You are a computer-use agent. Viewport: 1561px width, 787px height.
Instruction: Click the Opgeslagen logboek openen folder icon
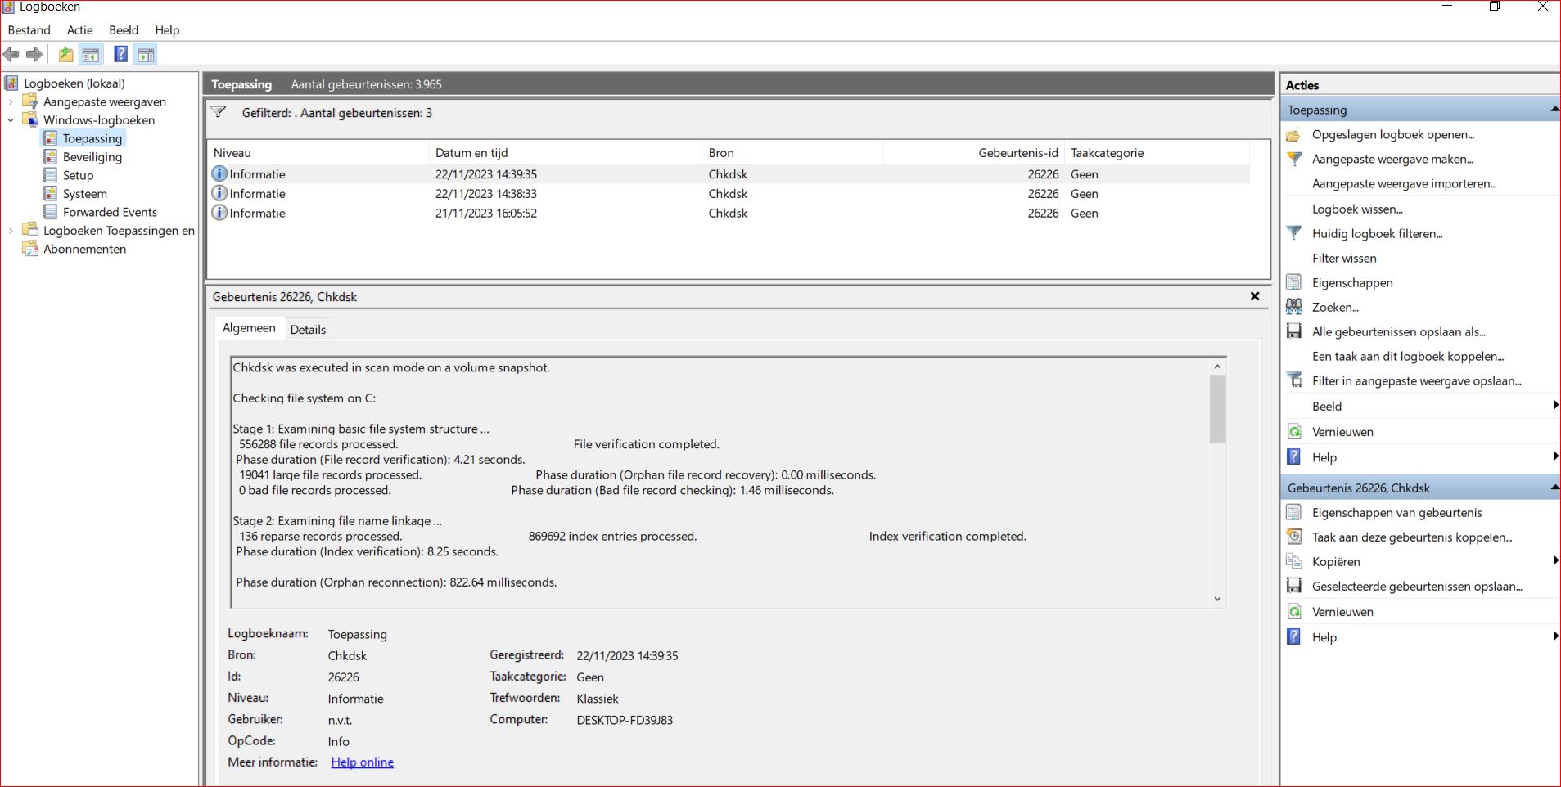click(1294, 135)
